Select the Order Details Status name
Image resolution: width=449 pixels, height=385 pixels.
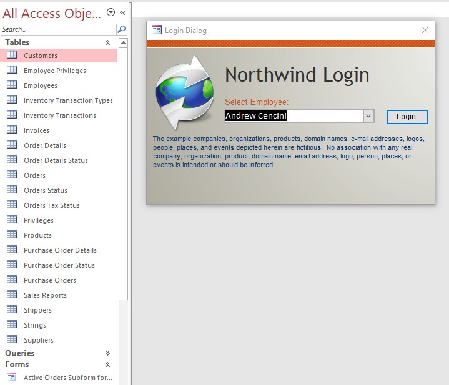pyautogui.click(x=56, y=160)
